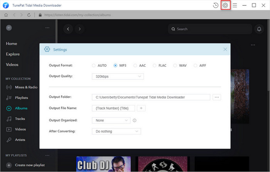Click the padlock icon in address bar

click(40, 15)
